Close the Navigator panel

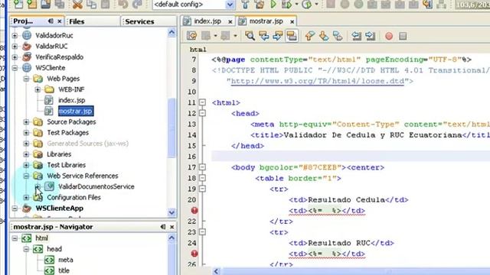(x=171, y=227)
